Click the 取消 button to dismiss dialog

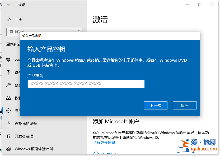(184, 105)
